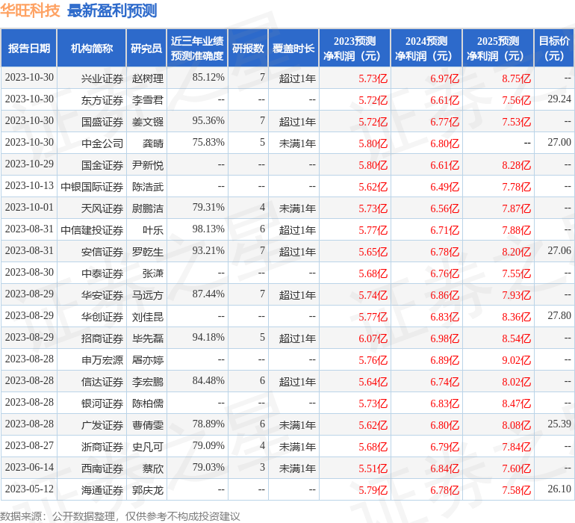Click the 6.07亿 2023 profit forecast
The image size is (575, 523).
tap(373, 338)
